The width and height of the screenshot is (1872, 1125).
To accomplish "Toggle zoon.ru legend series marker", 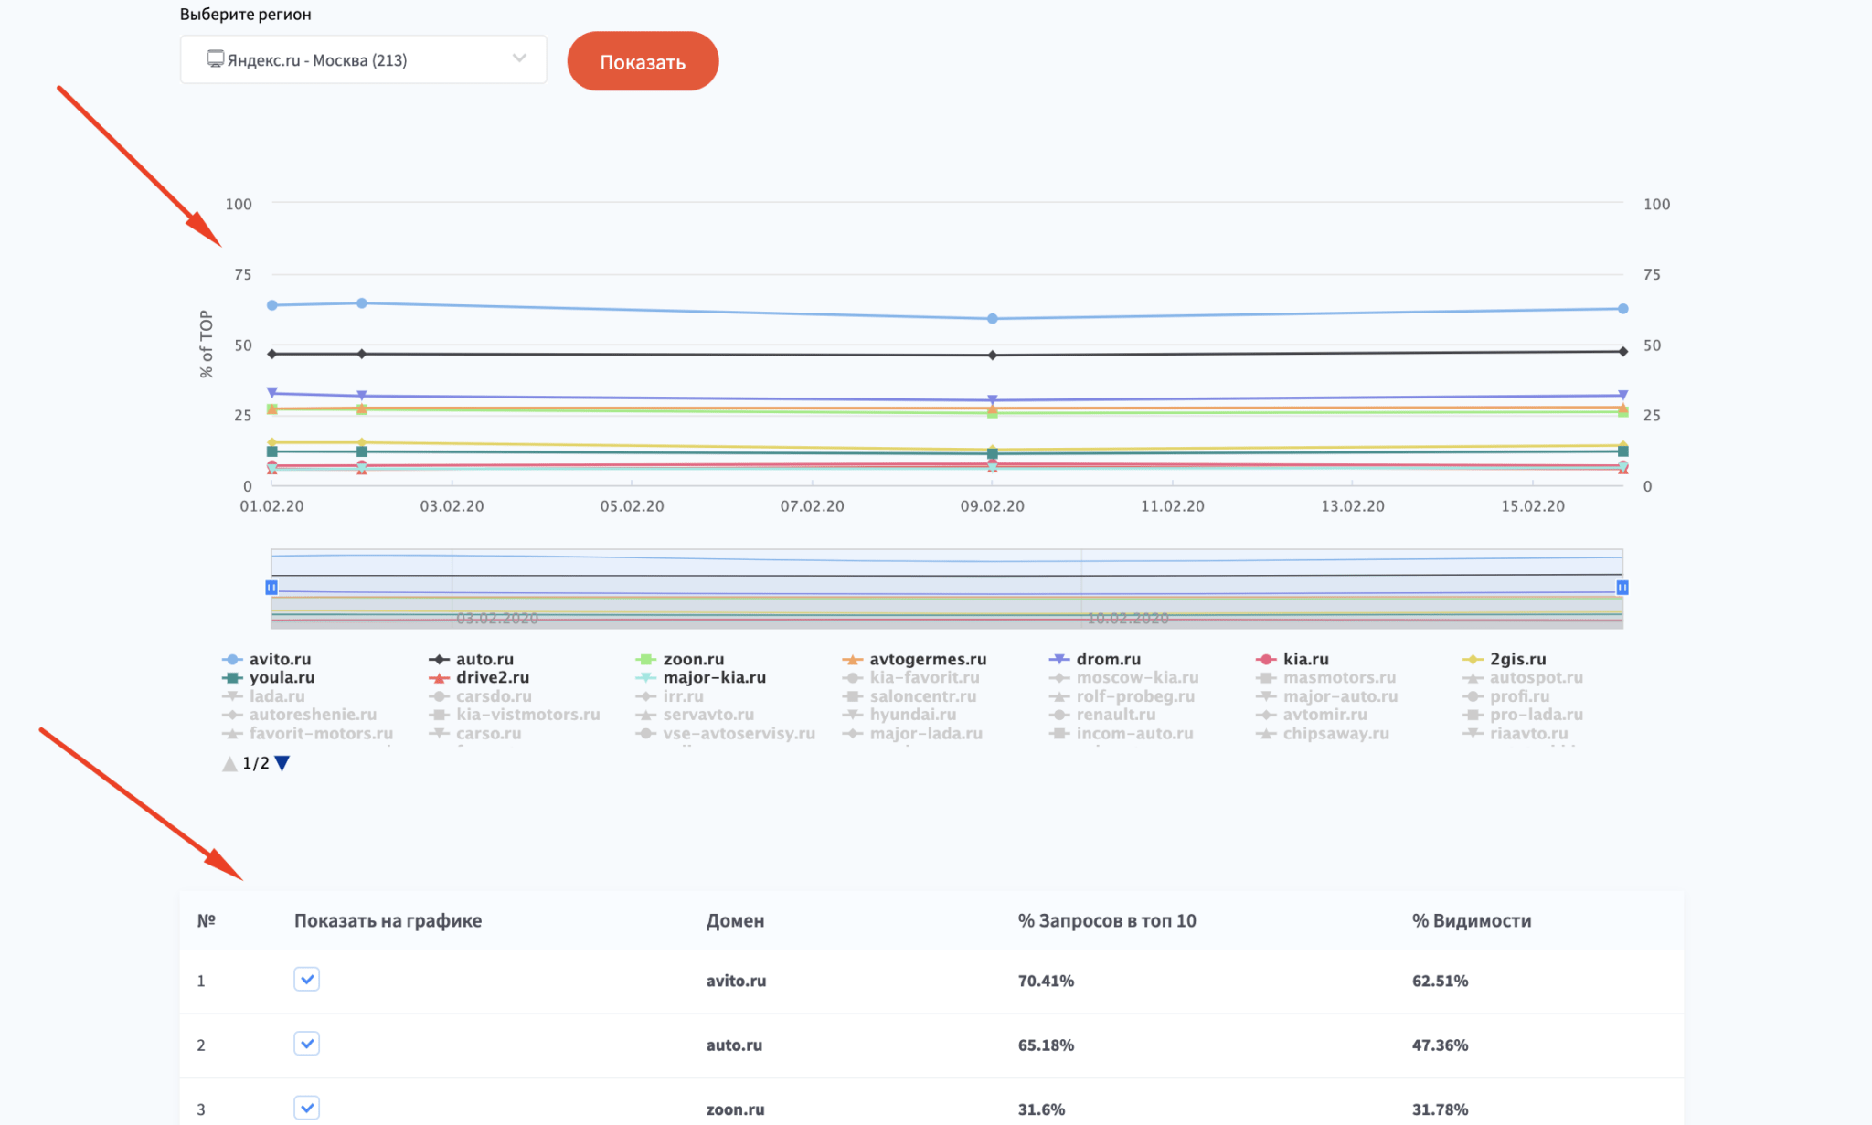I will click(646, 659).
